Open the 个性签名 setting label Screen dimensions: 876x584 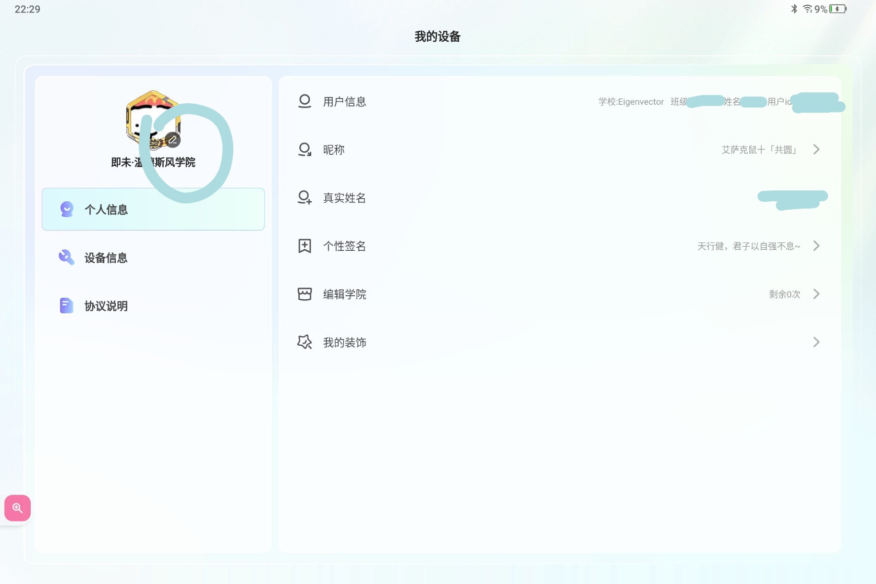(345, 246)
